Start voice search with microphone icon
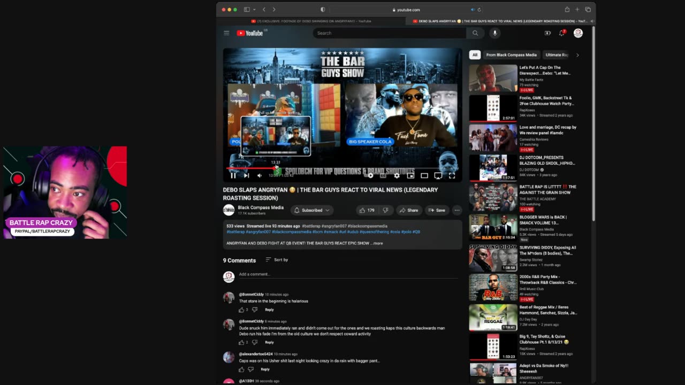The width and height of the screenshot is (685, 385). pyautogui.click(x=494, y=33)
